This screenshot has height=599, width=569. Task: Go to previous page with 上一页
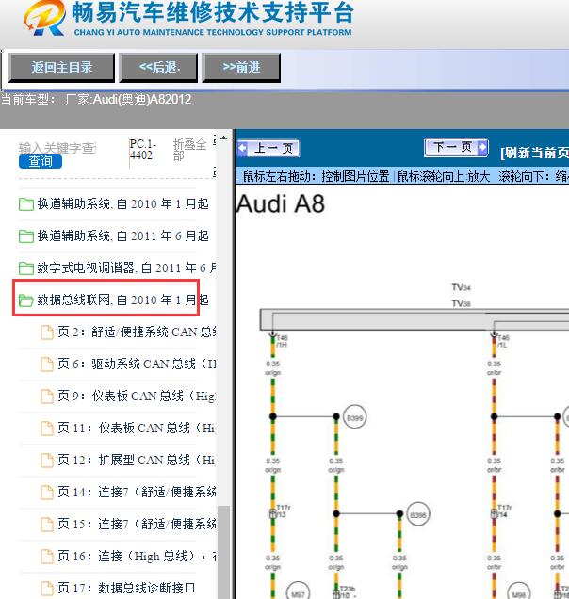(x=268, y=148)
